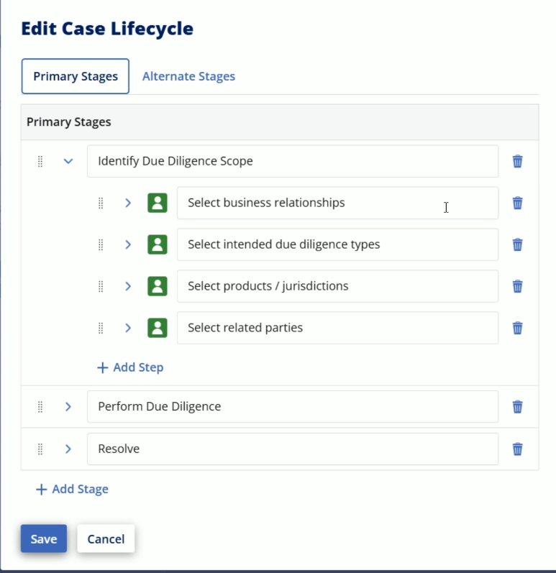Switch to the Alternate Stages tab
This screenshot has height=573, width=556.
[x=188, y=76]
